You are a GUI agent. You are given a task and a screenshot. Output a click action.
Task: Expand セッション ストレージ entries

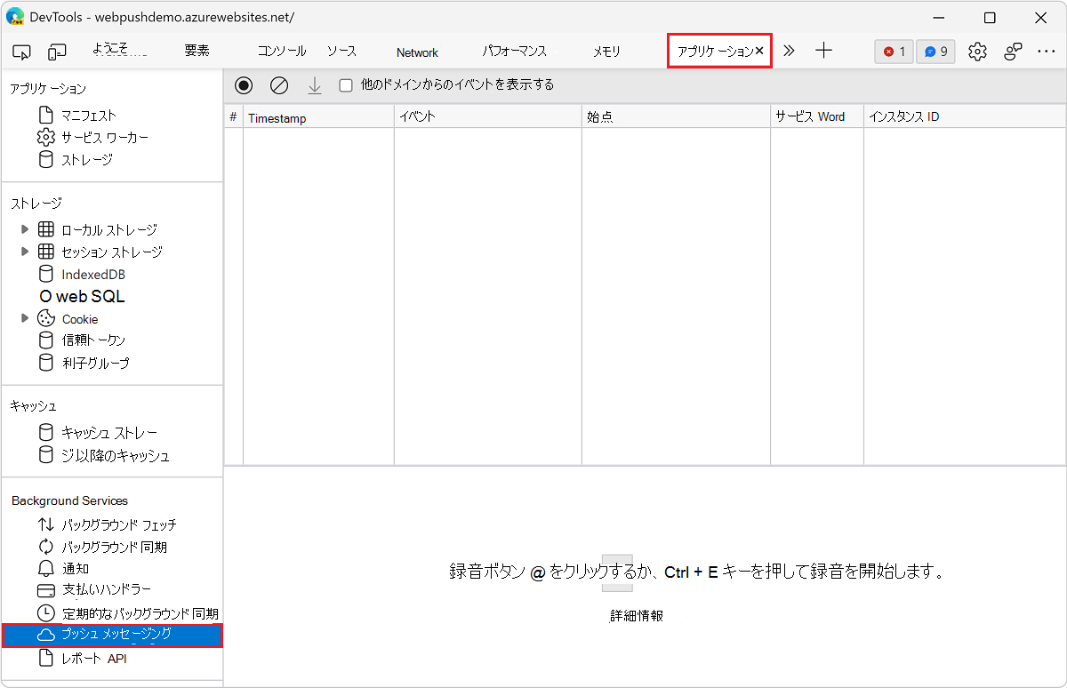25,252
